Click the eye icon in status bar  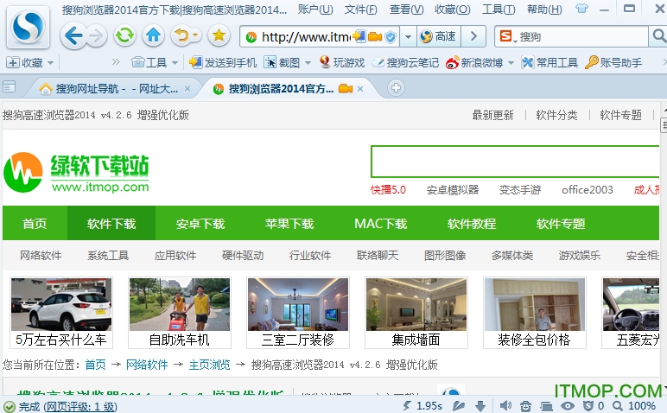(x=568, y=406)
